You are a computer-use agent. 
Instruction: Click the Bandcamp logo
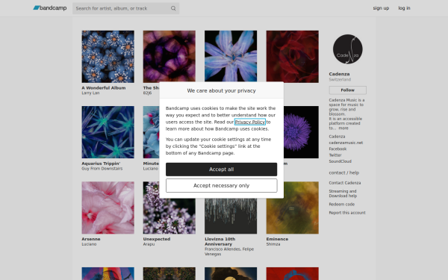click(50, 8)
